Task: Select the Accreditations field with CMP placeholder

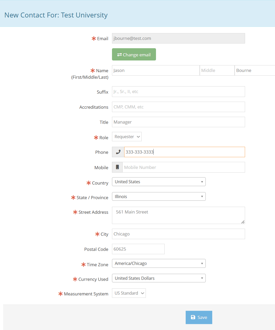Action: [x=178, y=107]
